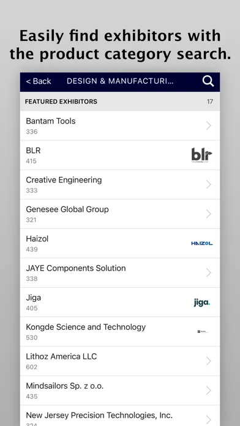Image resolution: width=240 pixels, height=426 pixels.
Task: Tap the Kongde Science and Technology logo
Action: [x=203, y=332]
